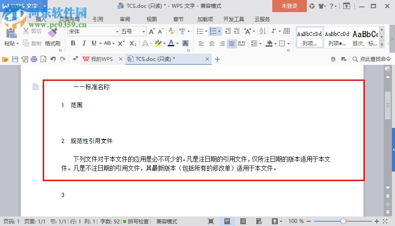395x226 pixels.
Task: Switch to full screen reading view icon
Action: pyautogui.click(x=211, y=221)
